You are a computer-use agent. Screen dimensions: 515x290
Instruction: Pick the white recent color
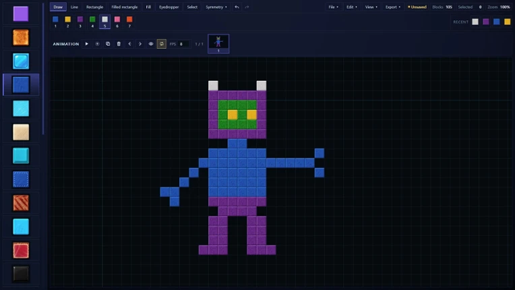click(x=475, y=22)
